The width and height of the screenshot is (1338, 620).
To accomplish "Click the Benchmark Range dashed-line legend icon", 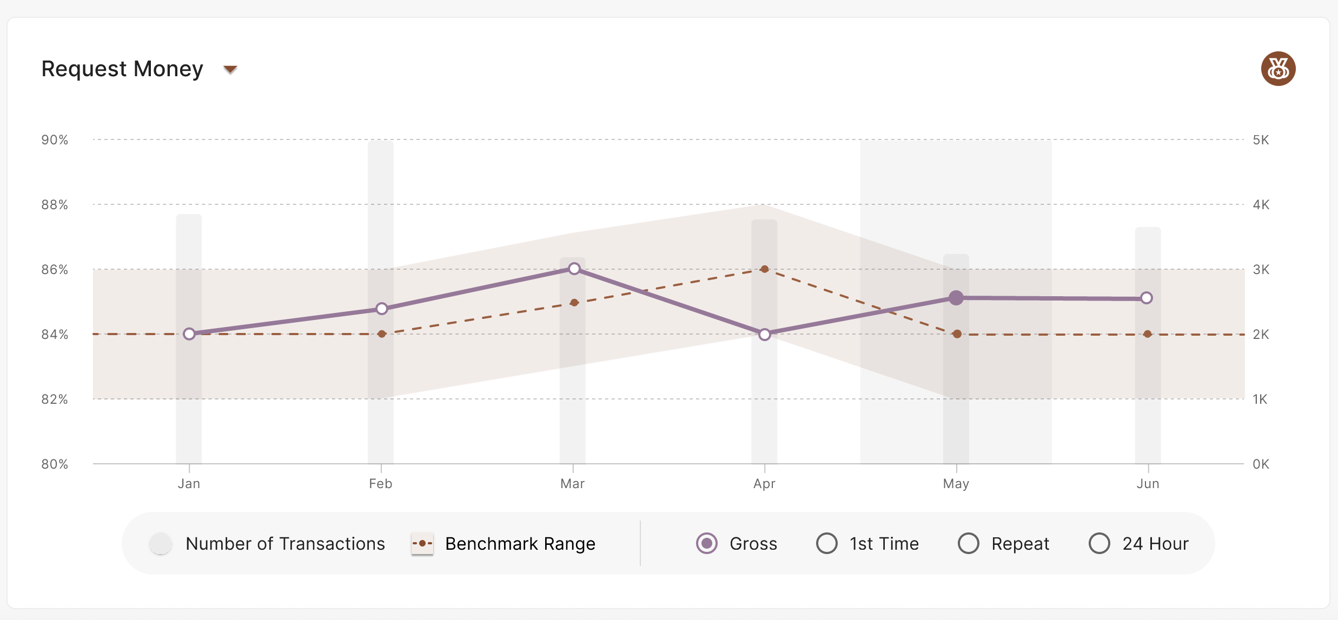I will pyautogui.click(x=422, y=544).
